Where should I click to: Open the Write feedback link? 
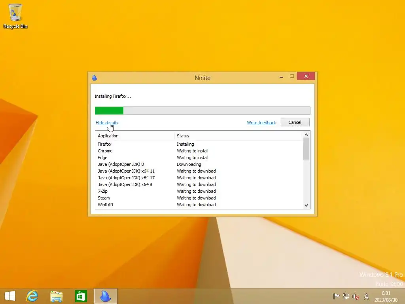(x=261, y=123)
